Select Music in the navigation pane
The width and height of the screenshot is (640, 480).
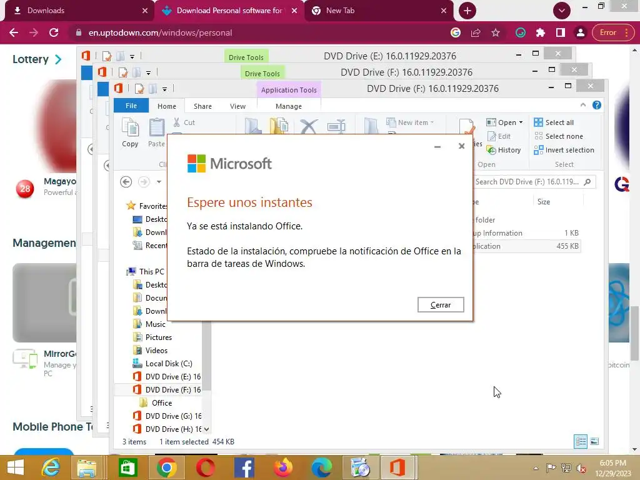[x=149, y=324]
